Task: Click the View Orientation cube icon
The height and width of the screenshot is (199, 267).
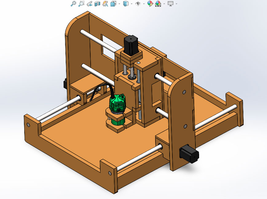Action: click(113, 4)
